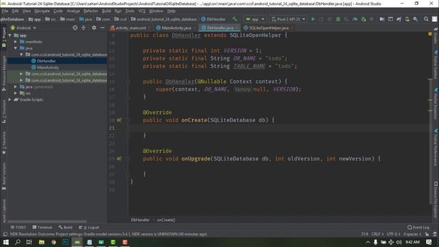
Task: Open Chrome from the Windows taskbar
Action: pyautogui.click(x=54, y=242)
